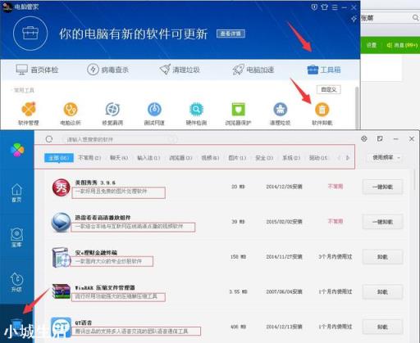Select 图片 category filter

(x=237, y=158)
